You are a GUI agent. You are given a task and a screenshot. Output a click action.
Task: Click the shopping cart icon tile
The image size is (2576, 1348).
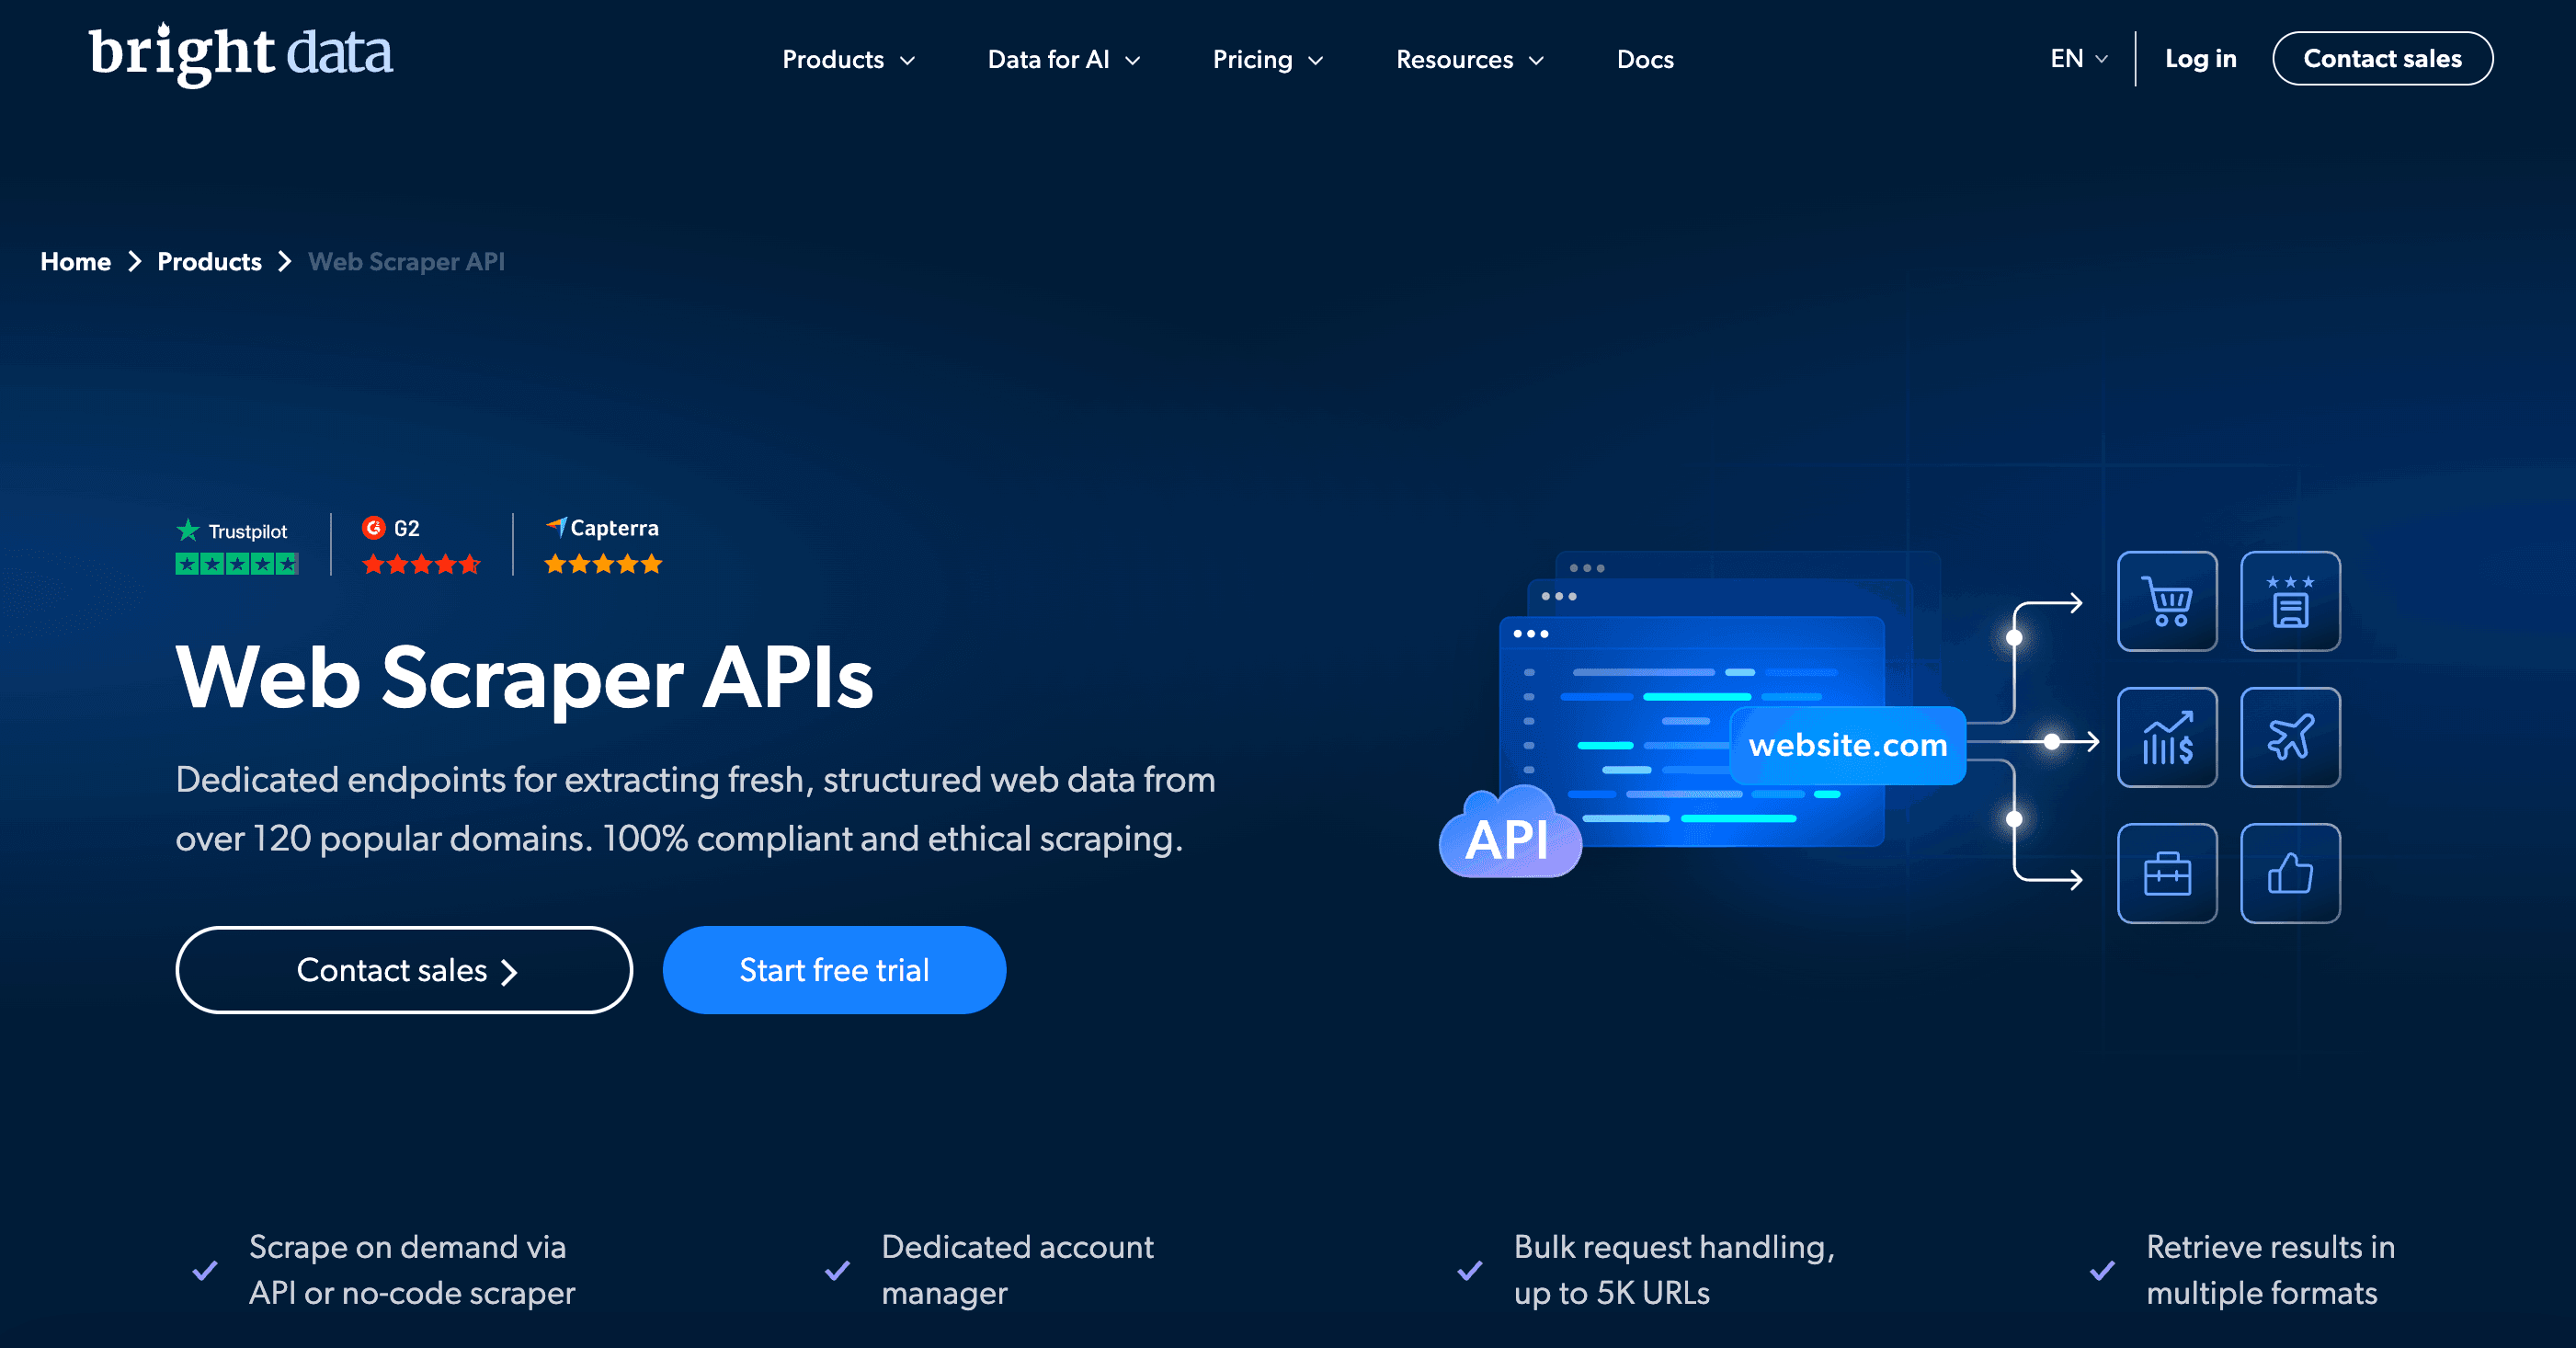[x=2167, y=601]
